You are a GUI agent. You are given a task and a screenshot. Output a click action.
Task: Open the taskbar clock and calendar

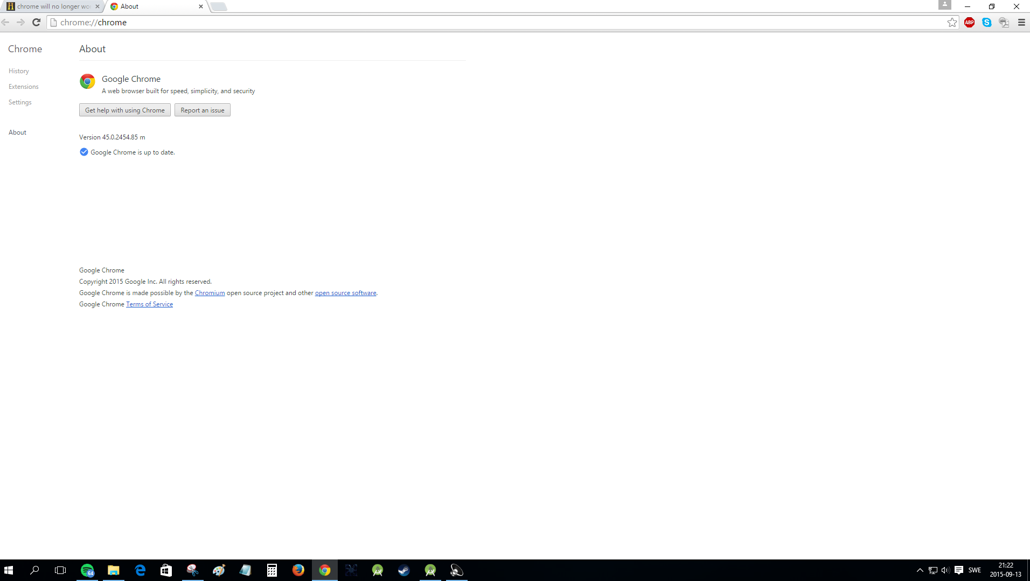1006,570
